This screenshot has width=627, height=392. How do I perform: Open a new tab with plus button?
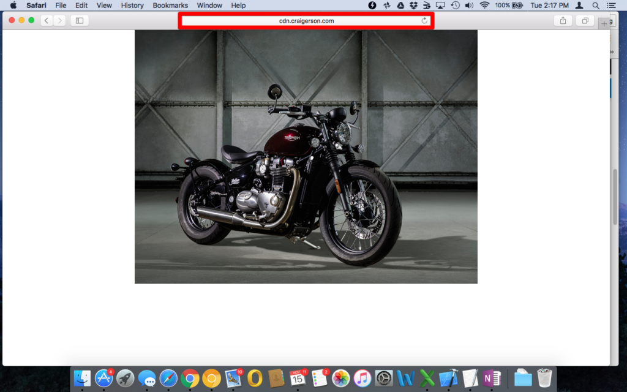604,23
